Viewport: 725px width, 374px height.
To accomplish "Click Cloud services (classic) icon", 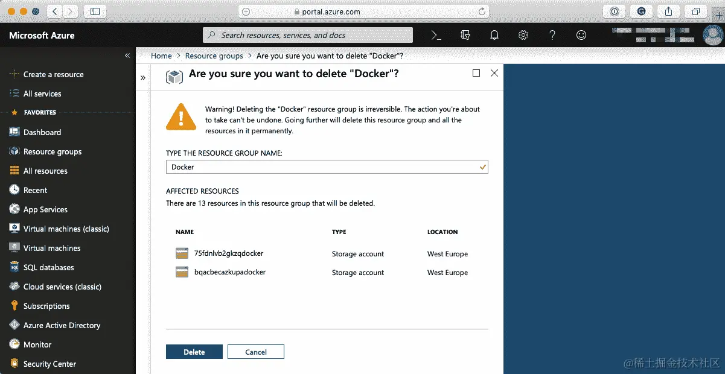I will click(14, 287).
